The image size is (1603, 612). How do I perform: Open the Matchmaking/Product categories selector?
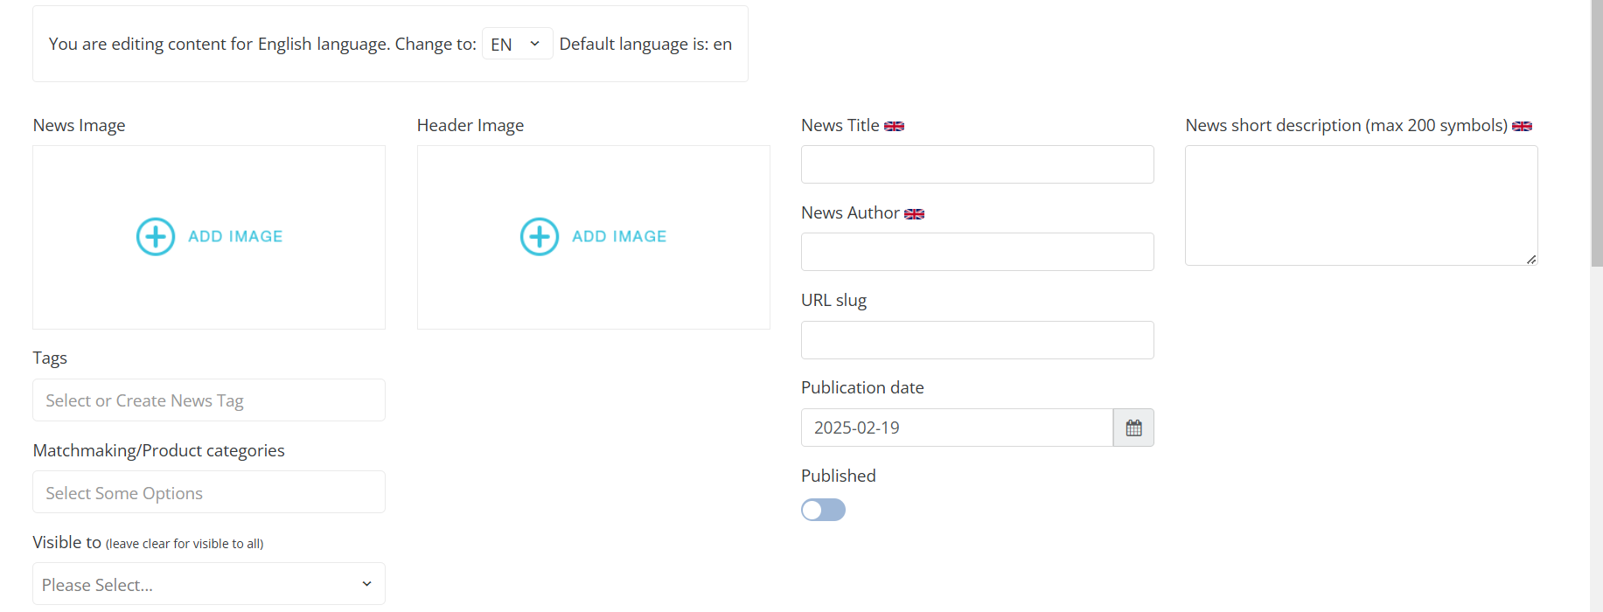(208, 492)
